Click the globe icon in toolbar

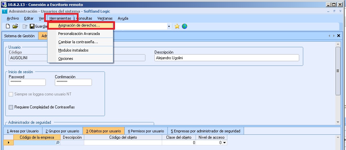tap(184, 26)
